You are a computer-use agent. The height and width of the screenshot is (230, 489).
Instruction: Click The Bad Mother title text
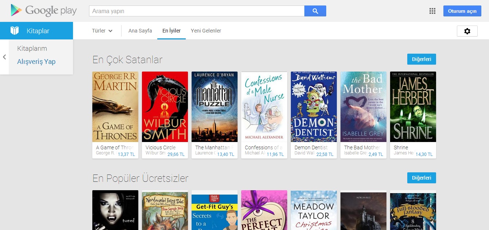click(362, 147)
